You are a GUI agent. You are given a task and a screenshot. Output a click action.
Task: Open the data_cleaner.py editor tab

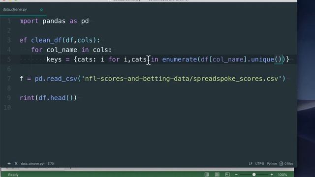(x=15, y=9)
